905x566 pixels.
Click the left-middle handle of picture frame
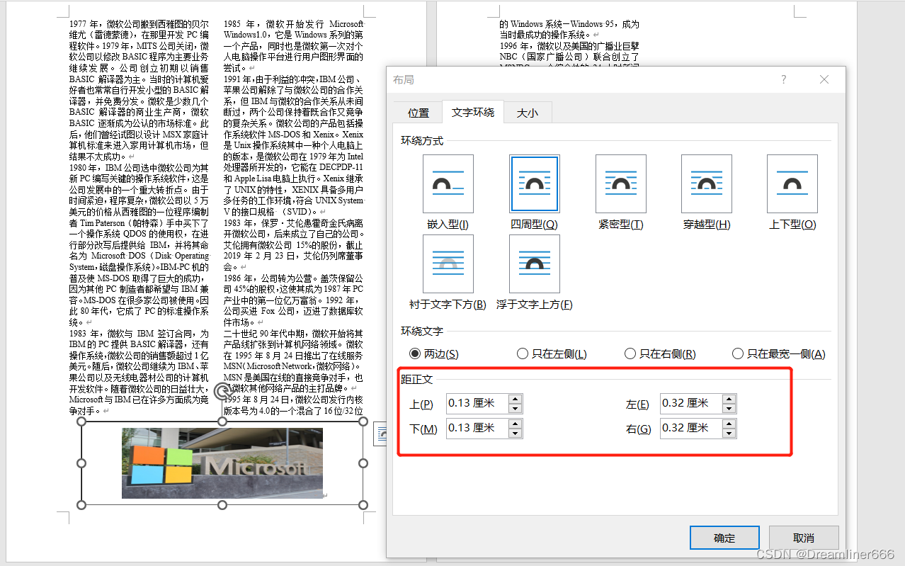[81, 463]
